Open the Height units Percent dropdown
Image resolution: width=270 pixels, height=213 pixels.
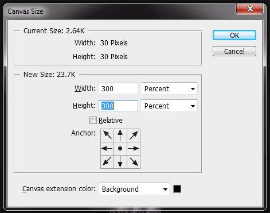[x=169, y=106]
